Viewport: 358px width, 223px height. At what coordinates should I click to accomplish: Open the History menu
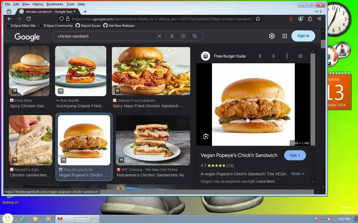(x=38, y=4)
